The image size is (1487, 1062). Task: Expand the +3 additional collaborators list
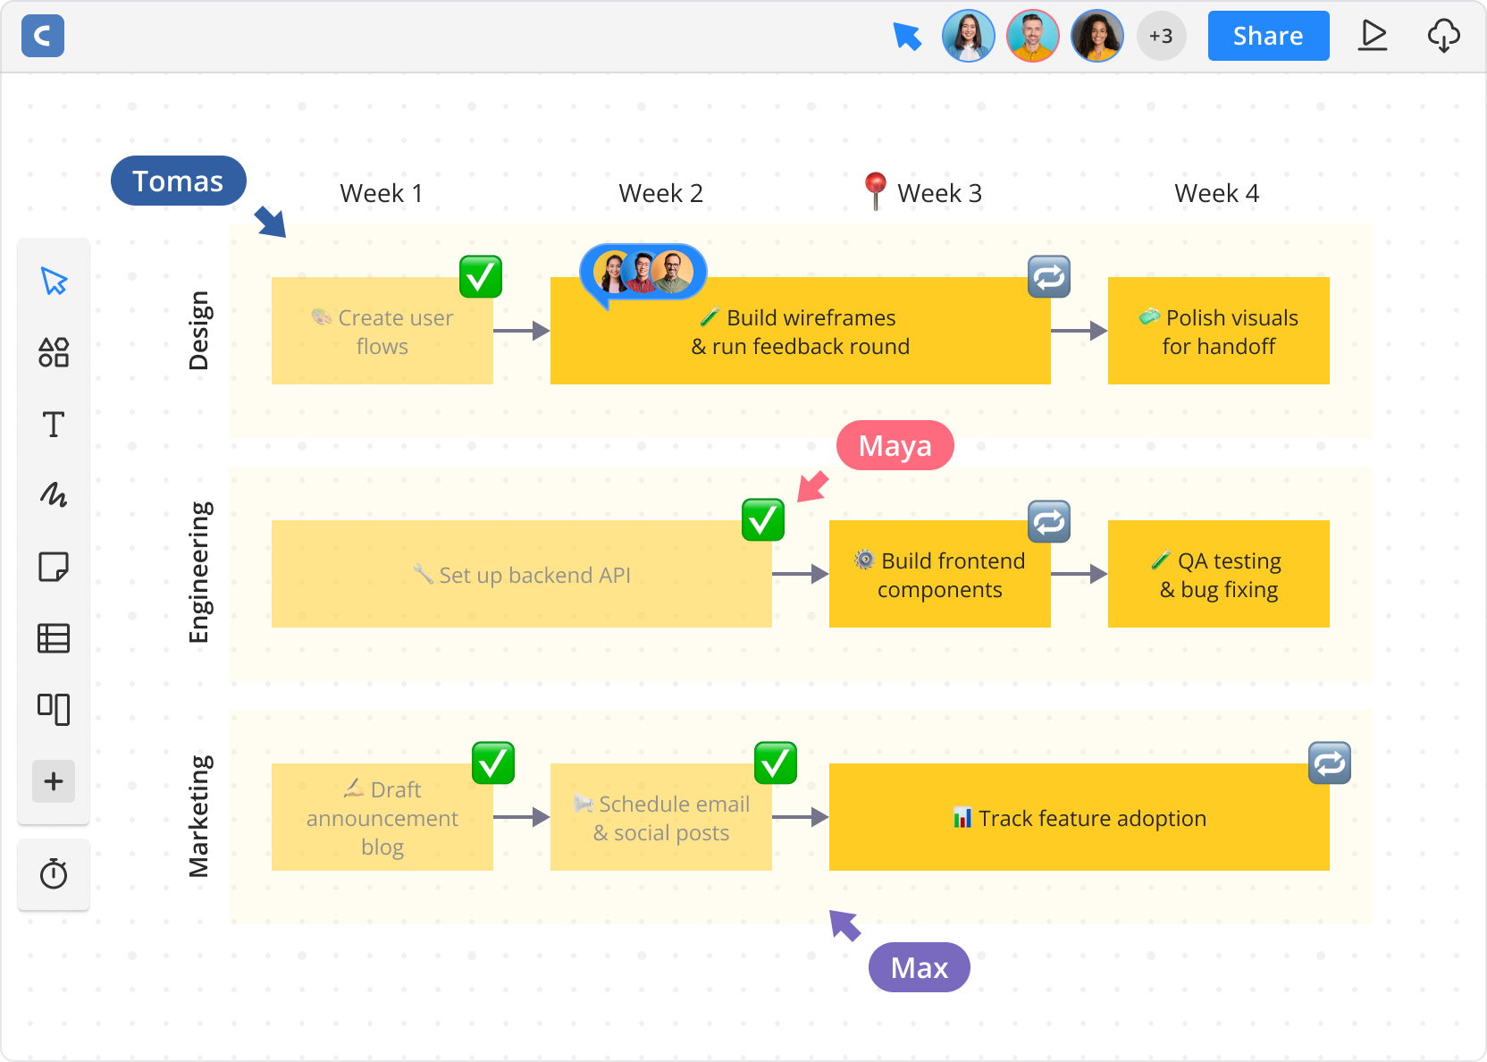pyautogui.click(x=1161, y=36)
